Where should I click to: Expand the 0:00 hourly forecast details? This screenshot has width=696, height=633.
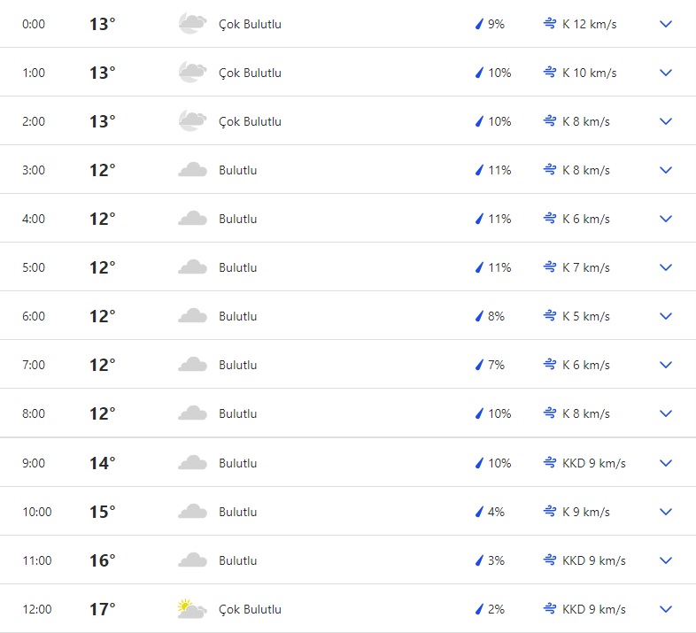[666, 24]
